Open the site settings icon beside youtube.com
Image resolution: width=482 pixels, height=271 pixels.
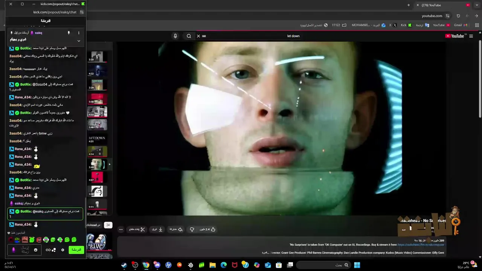[x=447, y=16]
